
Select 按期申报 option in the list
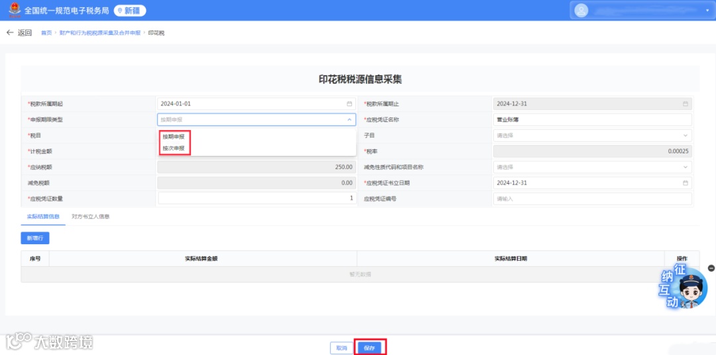[174, 136]
